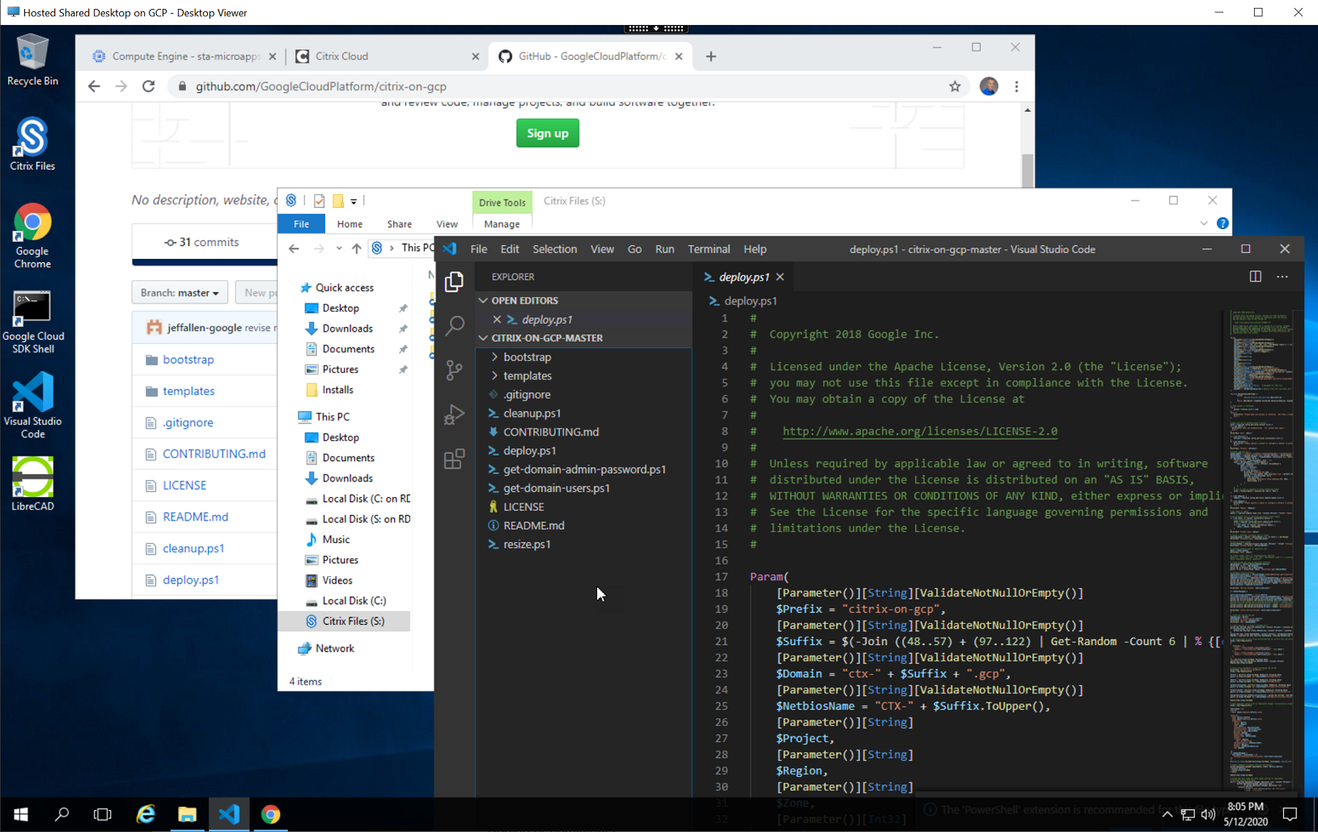Click Chrome address bar URL

(x=320, y=87)
